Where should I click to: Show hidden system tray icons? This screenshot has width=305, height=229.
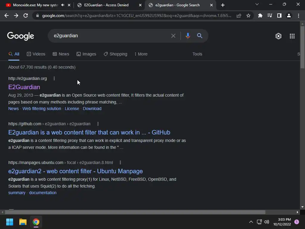click(x=251, y=222)
